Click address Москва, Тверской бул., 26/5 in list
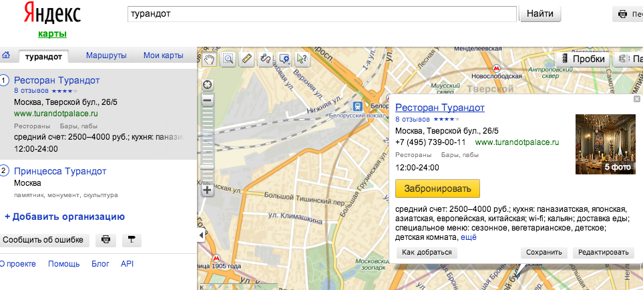The width and height of the screenshot is (643, 290). tap(65, 102)
